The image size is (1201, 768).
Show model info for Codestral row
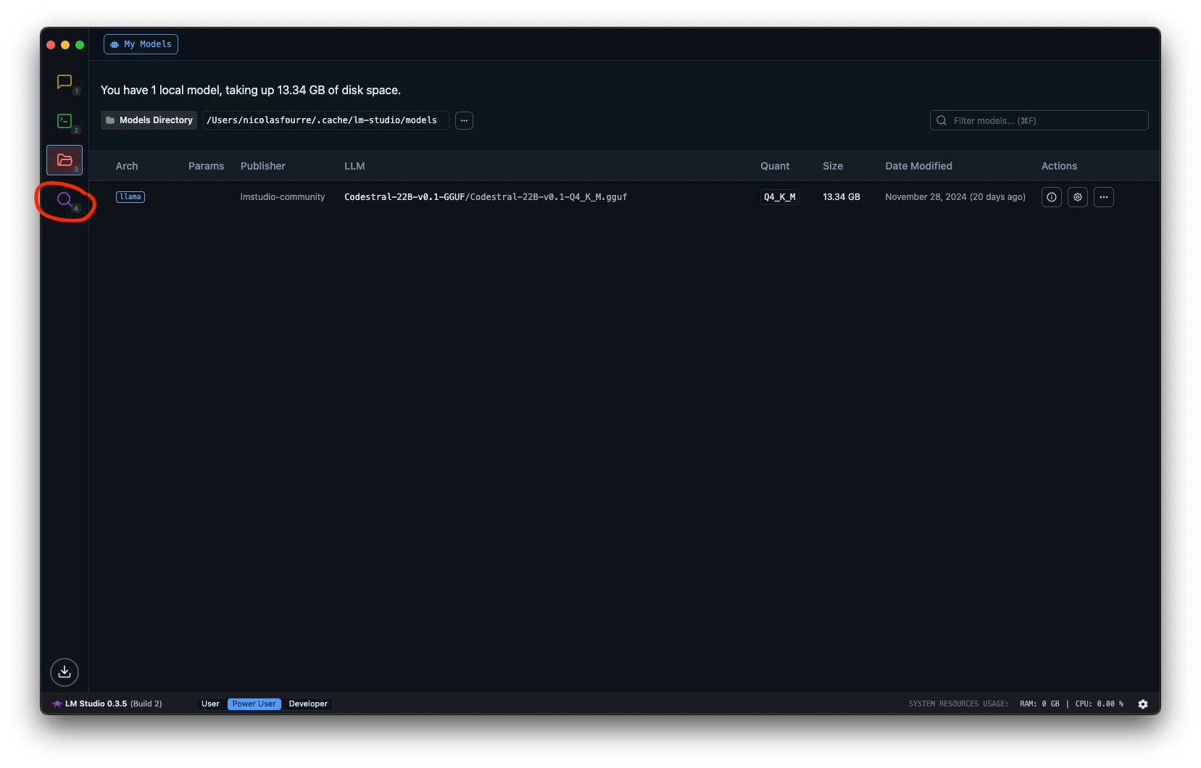1052,197
